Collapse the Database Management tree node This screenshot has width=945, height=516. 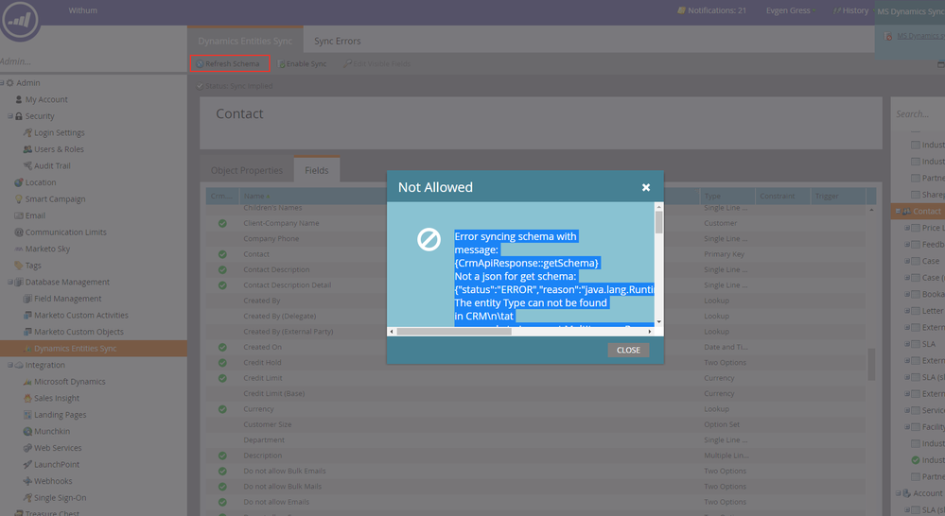tap(10, 282)
